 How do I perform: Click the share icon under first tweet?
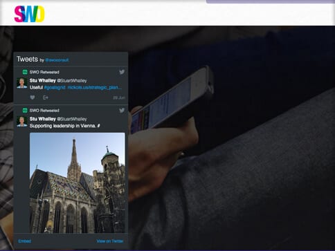pos(46,97)
